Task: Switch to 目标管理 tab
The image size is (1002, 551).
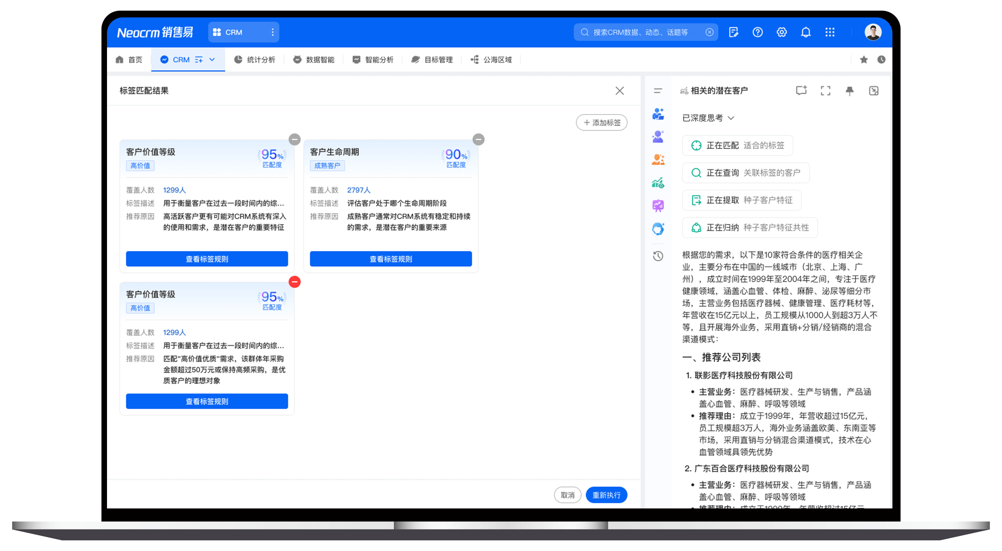Action: (x=432, y=60)
